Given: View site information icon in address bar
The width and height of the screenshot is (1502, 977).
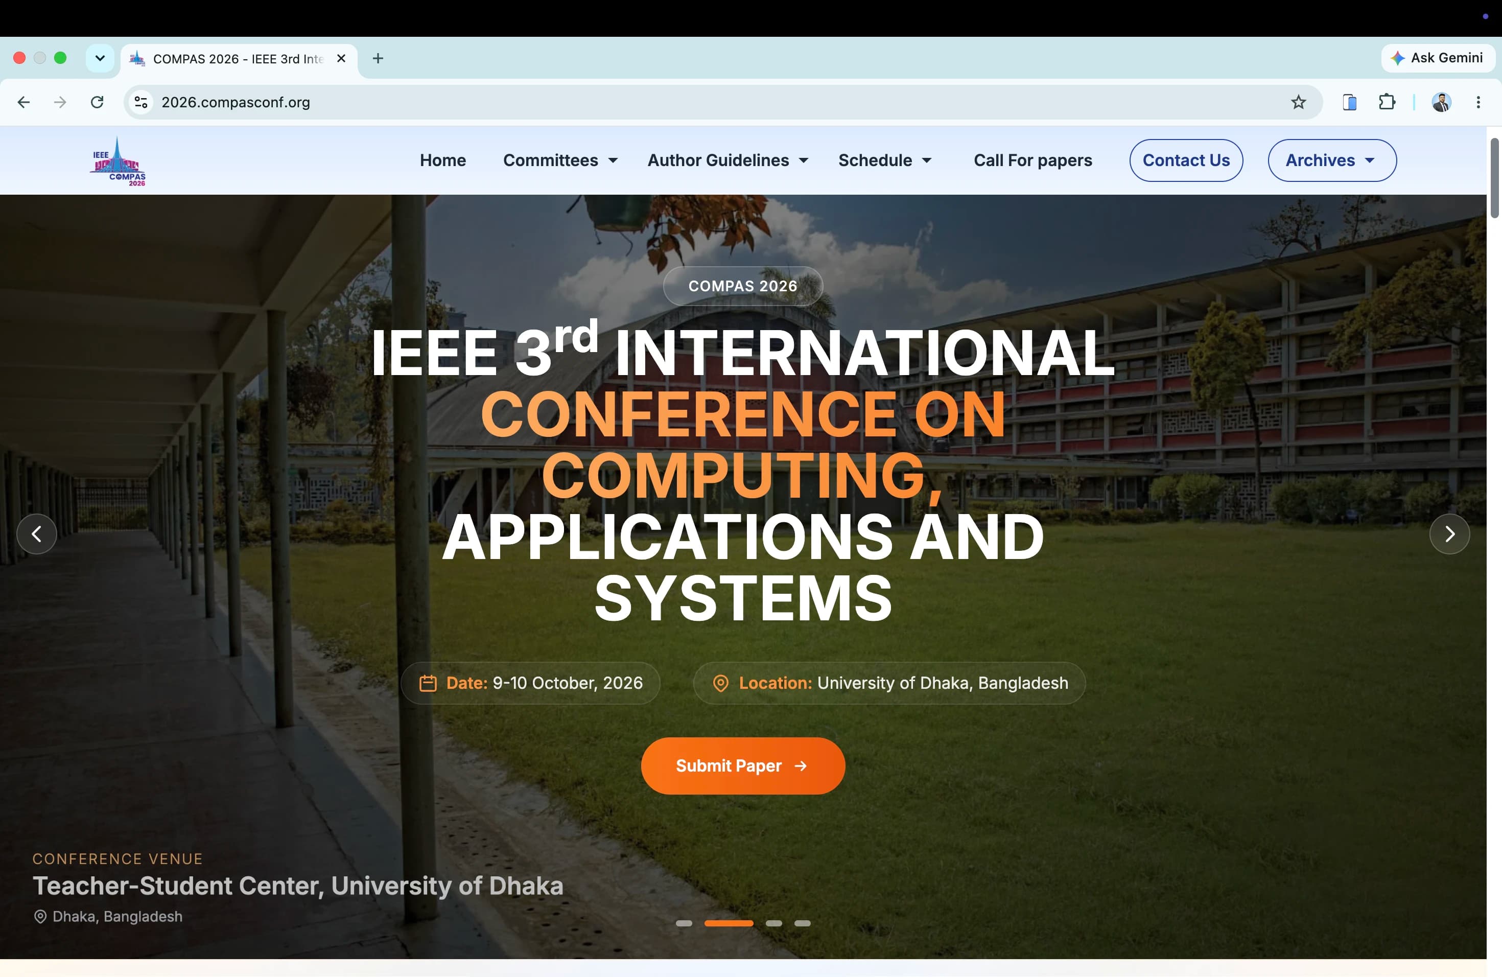Looking at the screenshot, I should (x=140, y=102).
